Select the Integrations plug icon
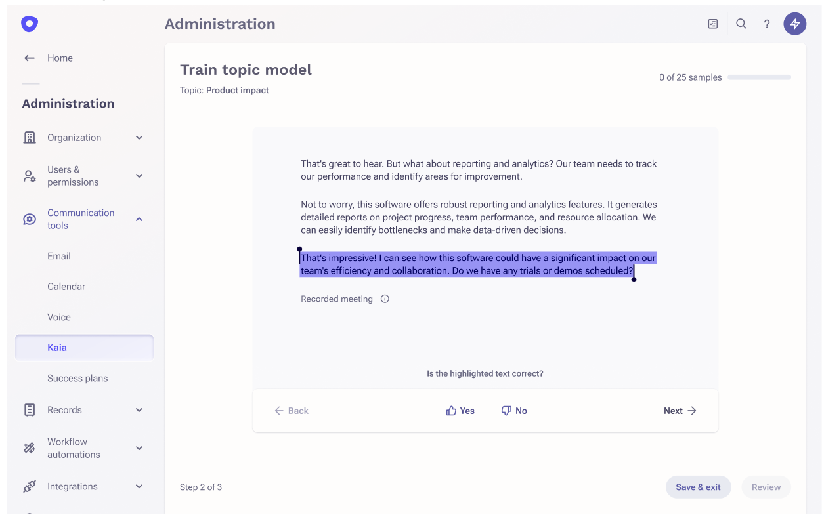This screenshot has width=822, height=517. pos(29,486)
